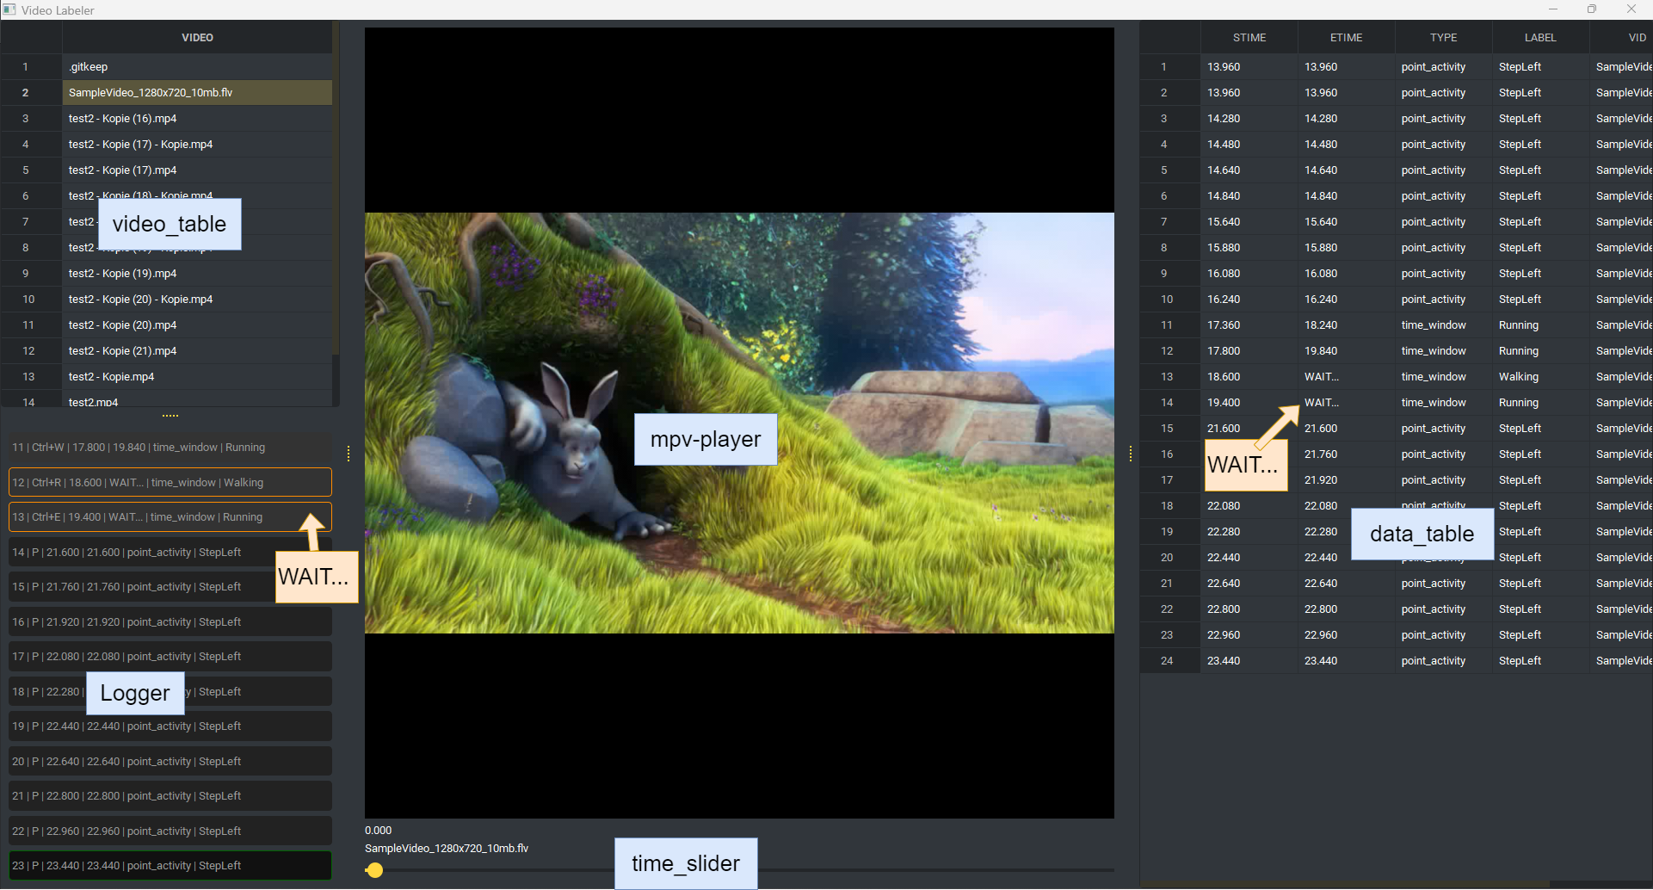Click ETIME cell 21.760 in row 16
The height and width of the screenshot is (890, 1653).
coord(1347,454)
